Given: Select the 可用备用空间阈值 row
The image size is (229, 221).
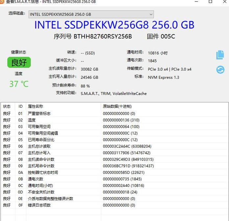Looking at the screenshot, I should [114, 133].
